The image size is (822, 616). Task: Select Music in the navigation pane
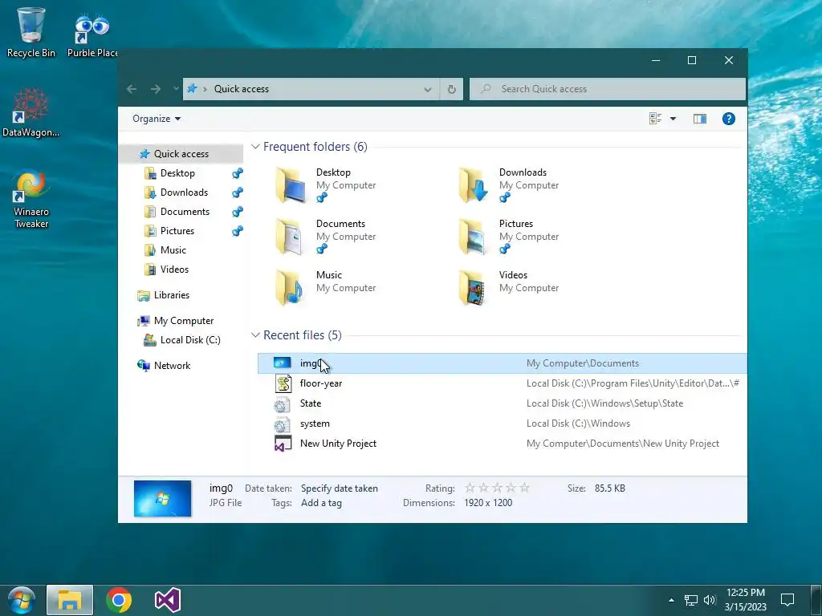[173, 250]
